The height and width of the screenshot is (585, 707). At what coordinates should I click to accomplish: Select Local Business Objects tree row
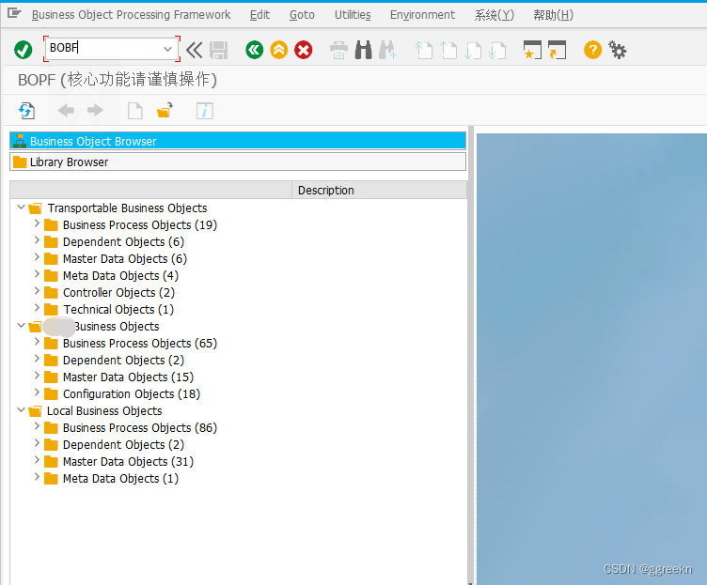104,410
